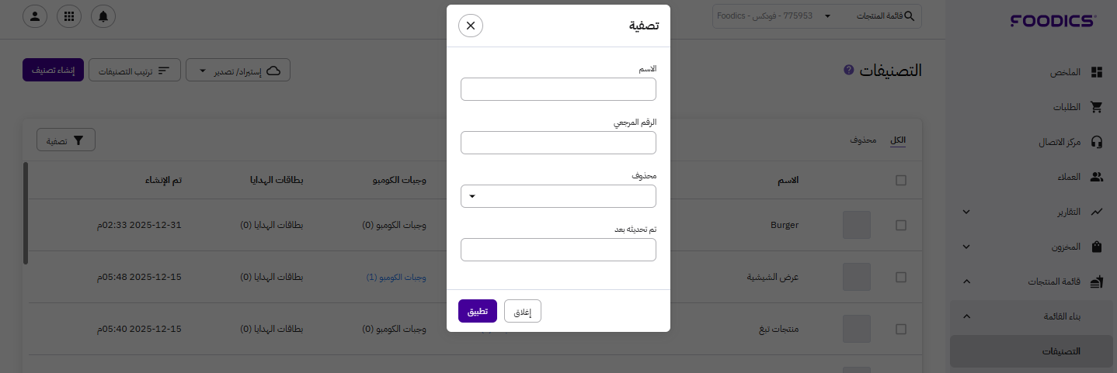This screenshot has width=1117, height=373.
Task: Open the notifications bell
Action: pyautogui.click(x=103, y=16)
